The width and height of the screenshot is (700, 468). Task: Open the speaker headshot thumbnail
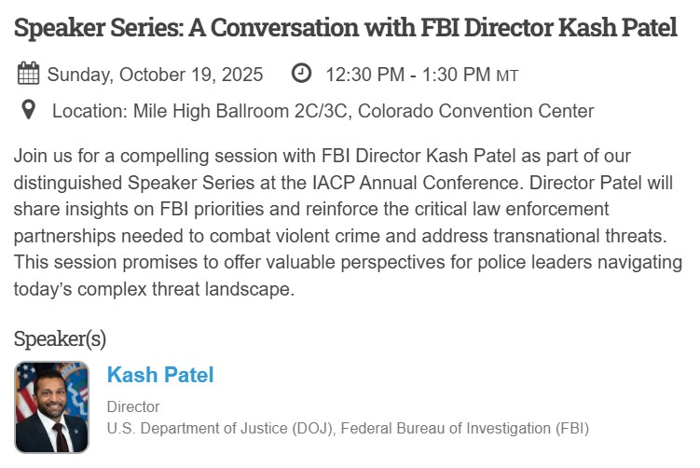pyautogui.click(x=51, y=407)
